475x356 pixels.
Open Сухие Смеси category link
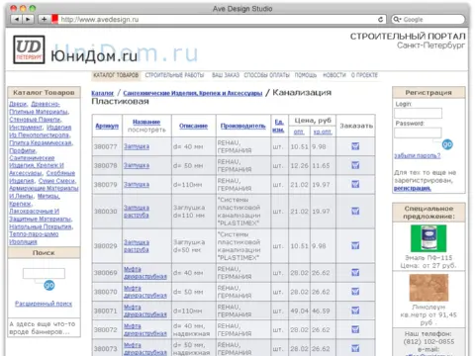click(x=57, y=181)
